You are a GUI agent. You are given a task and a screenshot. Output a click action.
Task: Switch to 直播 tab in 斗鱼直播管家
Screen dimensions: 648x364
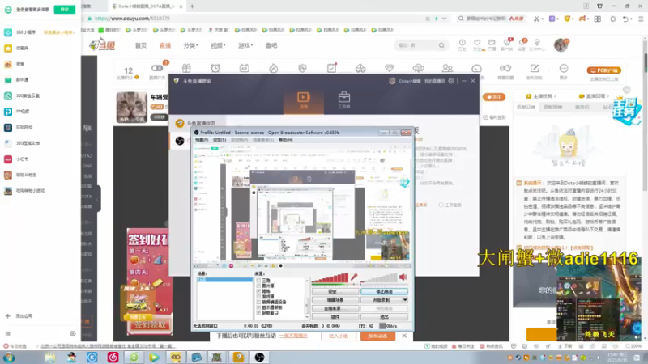point(303,99)
